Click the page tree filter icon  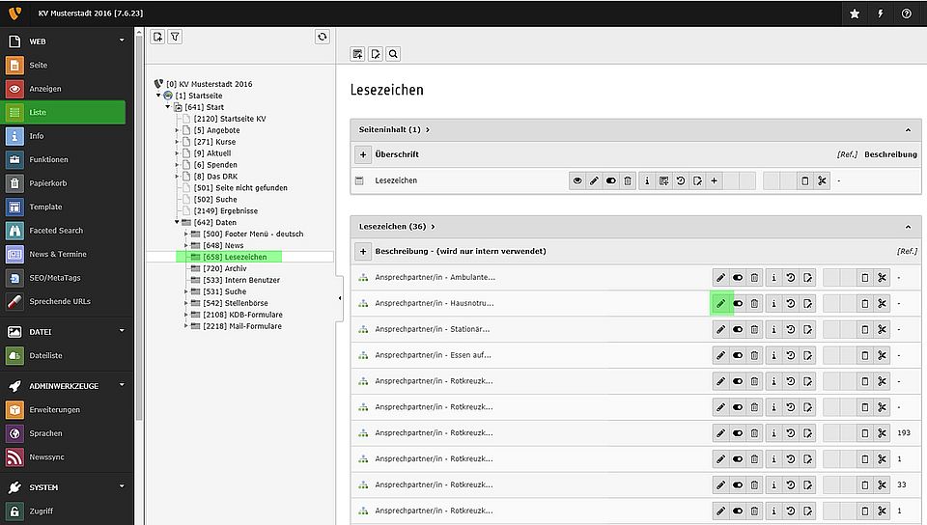click(175, 37)
